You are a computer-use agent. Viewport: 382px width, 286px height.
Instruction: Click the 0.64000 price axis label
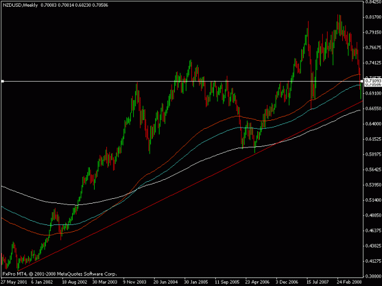coord(373,124)
